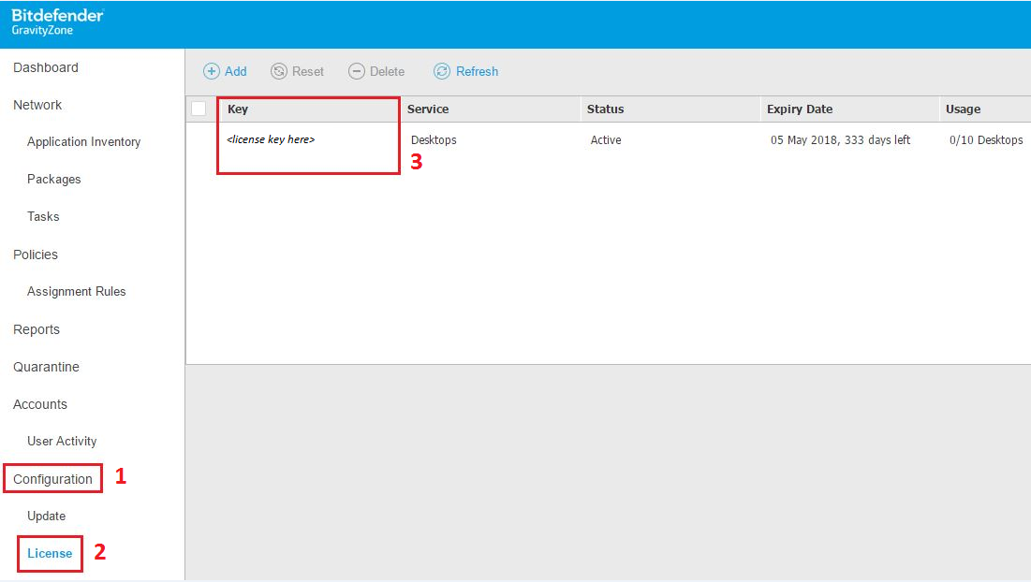
Task: Go to Assignment Rules
Action: tap(76, 292)
